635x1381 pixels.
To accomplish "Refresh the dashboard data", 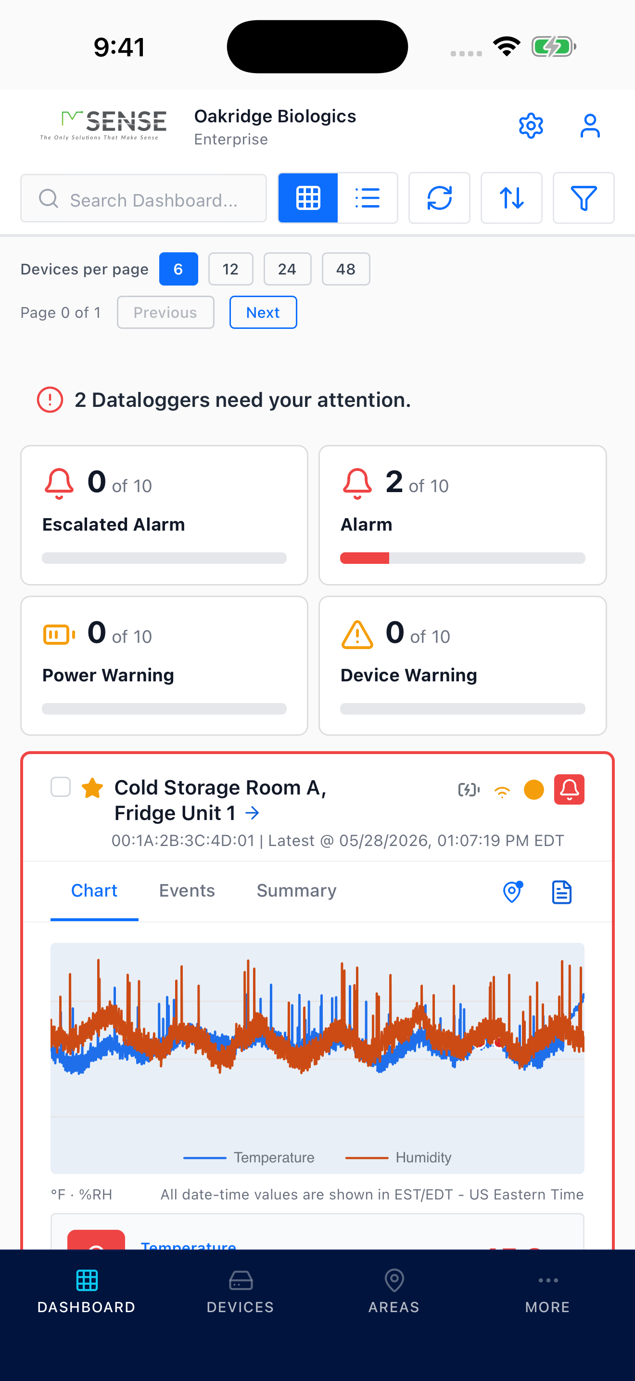I will click(439, 198).
